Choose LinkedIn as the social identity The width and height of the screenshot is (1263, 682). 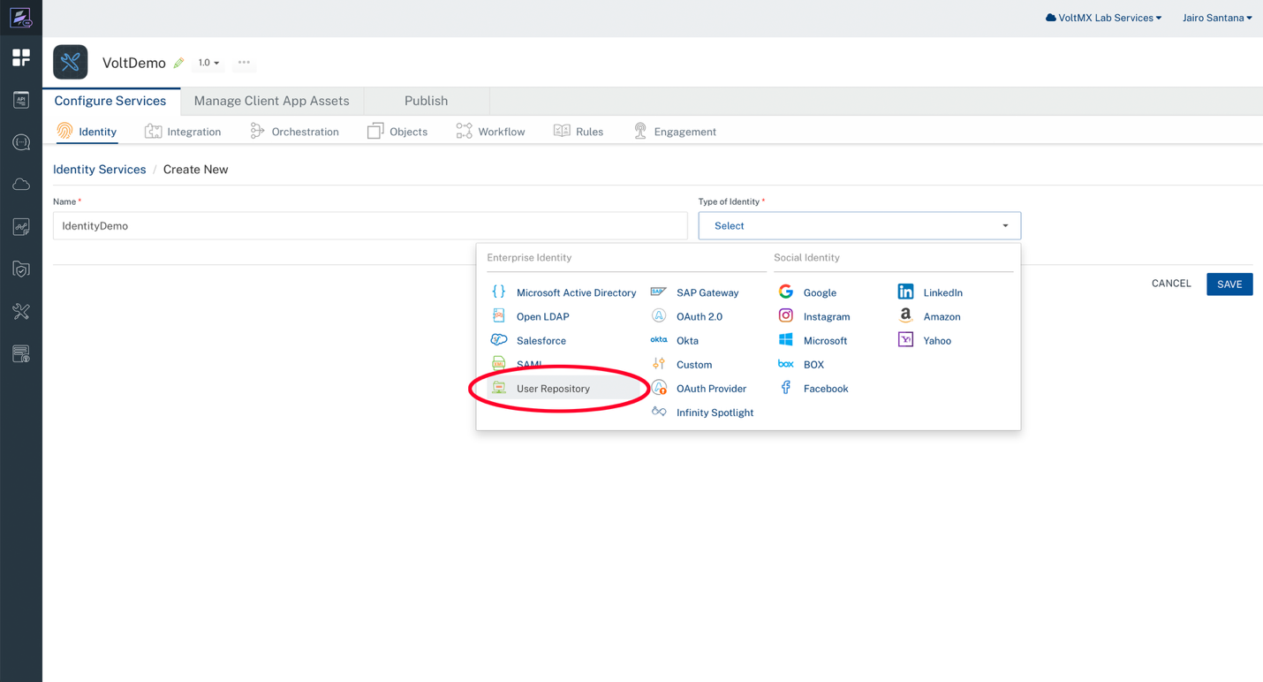[930, 292]
